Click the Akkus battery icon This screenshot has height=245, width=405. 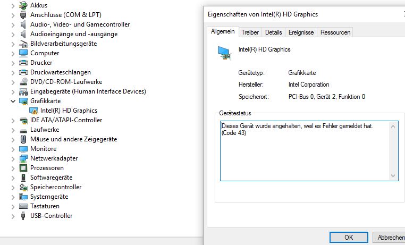23,5
